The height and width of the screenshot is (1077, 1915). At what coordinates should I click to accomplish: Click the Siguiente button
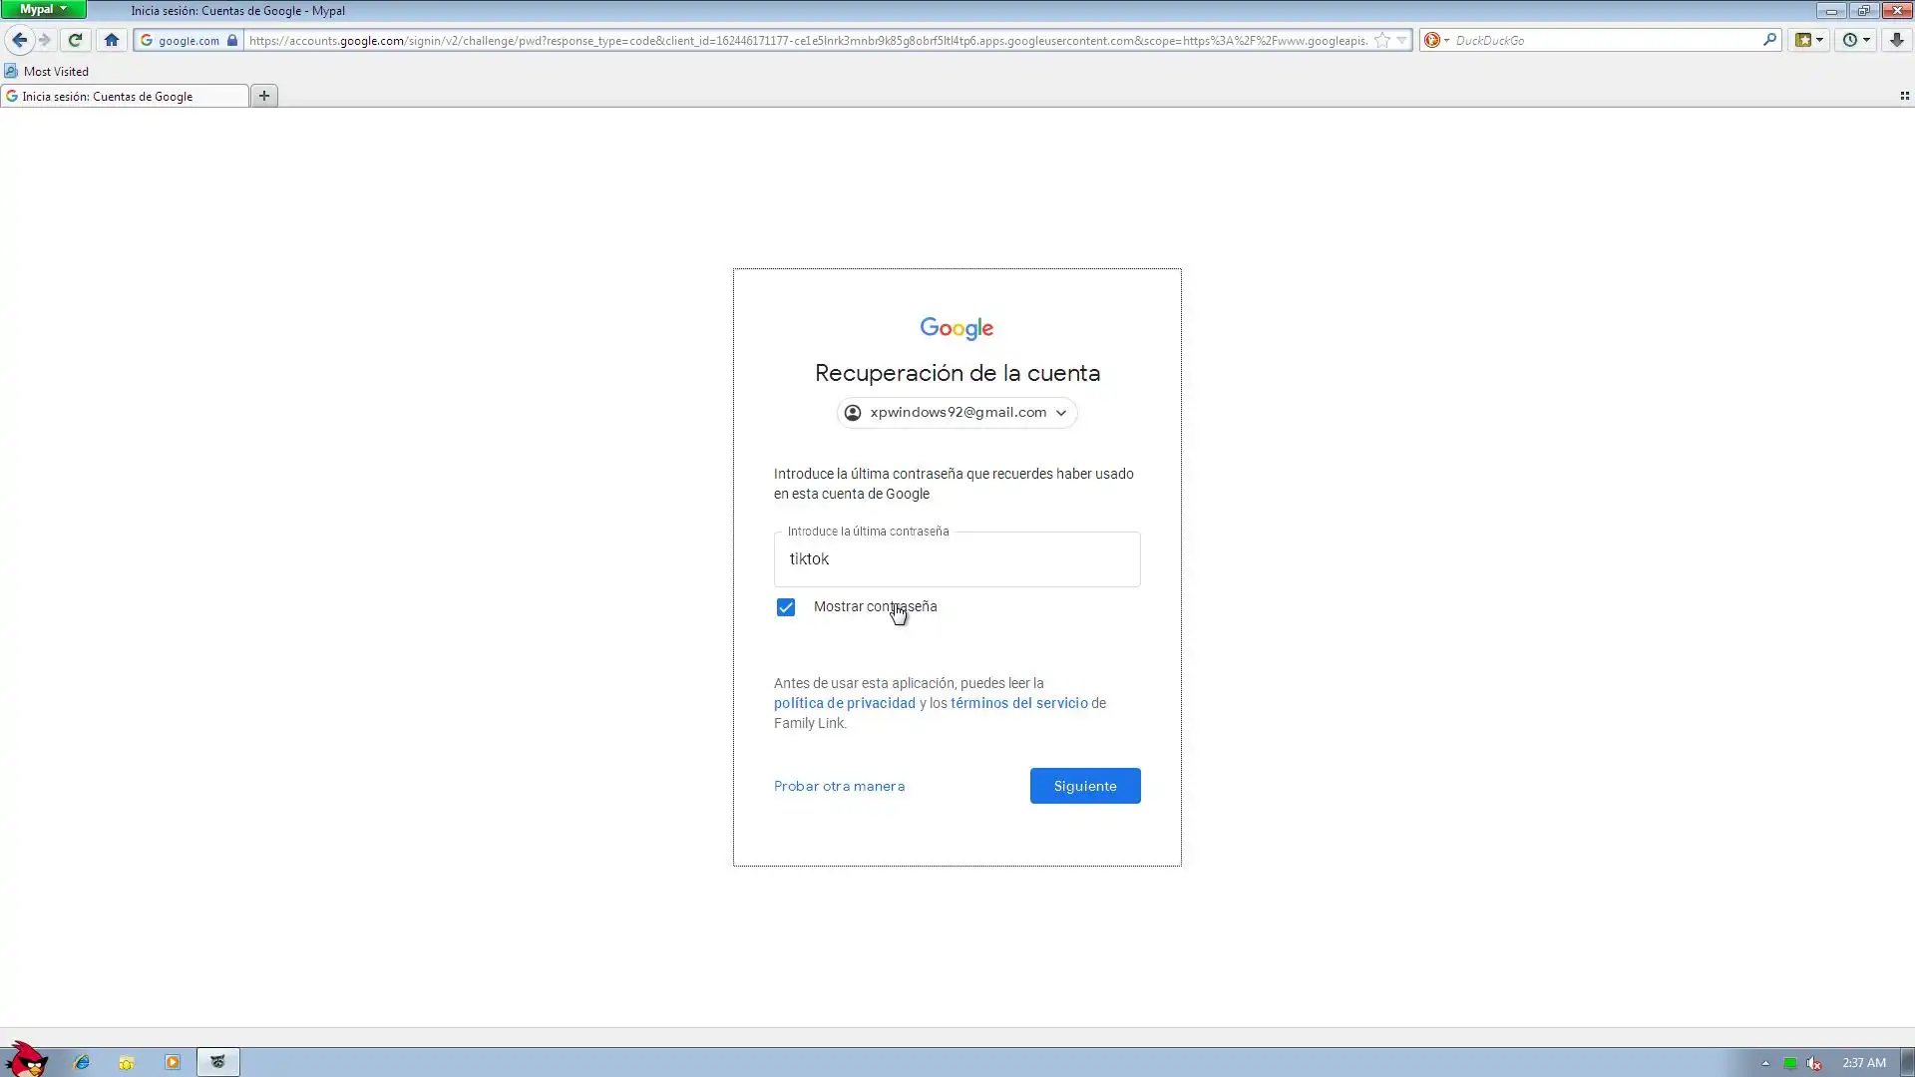(x=1084, y=786)
